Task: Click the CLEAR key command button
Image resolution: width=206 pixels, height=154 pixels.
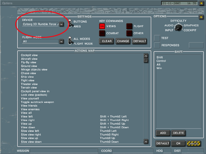Action: (107, 41)
